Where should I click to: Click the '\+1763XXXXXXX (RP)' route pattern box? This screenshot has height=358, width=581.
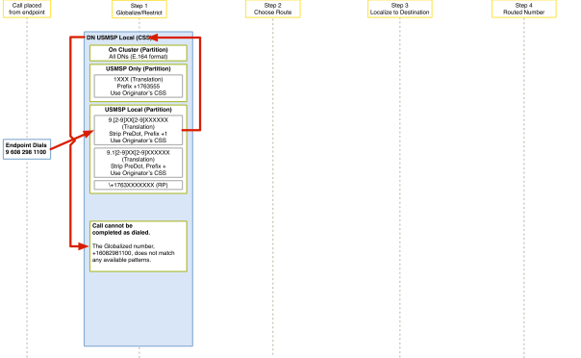point(139,185)
